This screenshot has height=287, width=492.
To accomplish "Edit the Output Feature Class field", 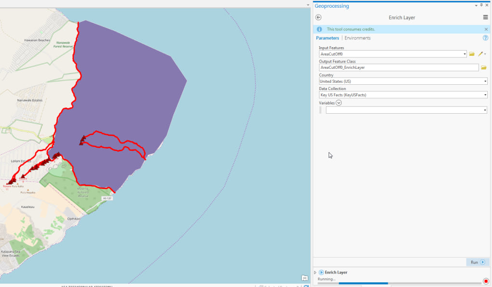I will pyautogui.click(x=399, y=67).
